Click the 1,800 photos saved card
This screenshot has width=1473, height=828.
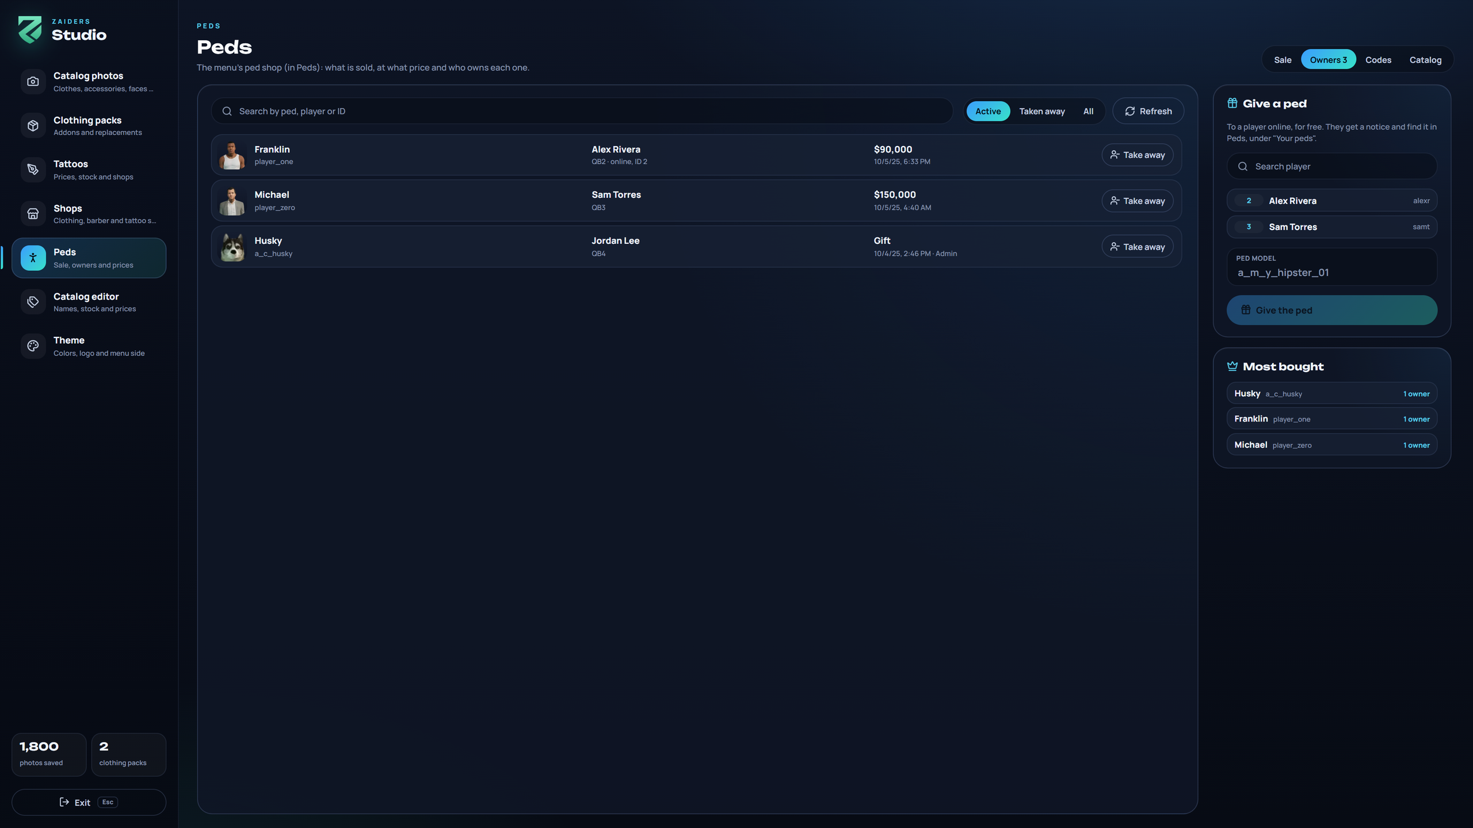click(x=49, y=754)
